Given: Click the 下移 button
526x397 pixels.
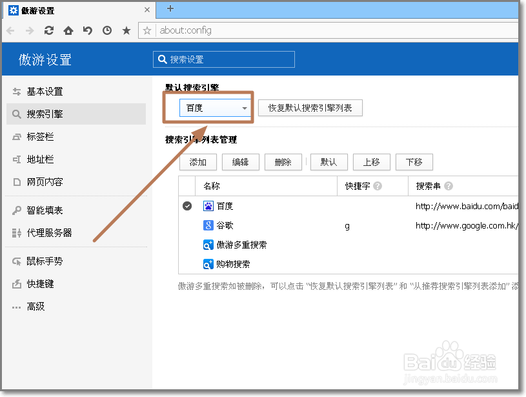Looking at the screenshot, I should coord(414,162).
